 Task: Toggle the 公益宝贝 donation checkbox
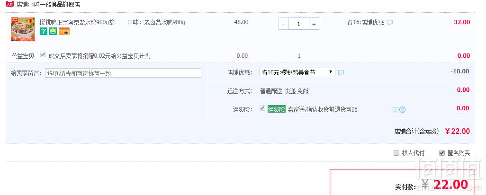click(43, 55)
